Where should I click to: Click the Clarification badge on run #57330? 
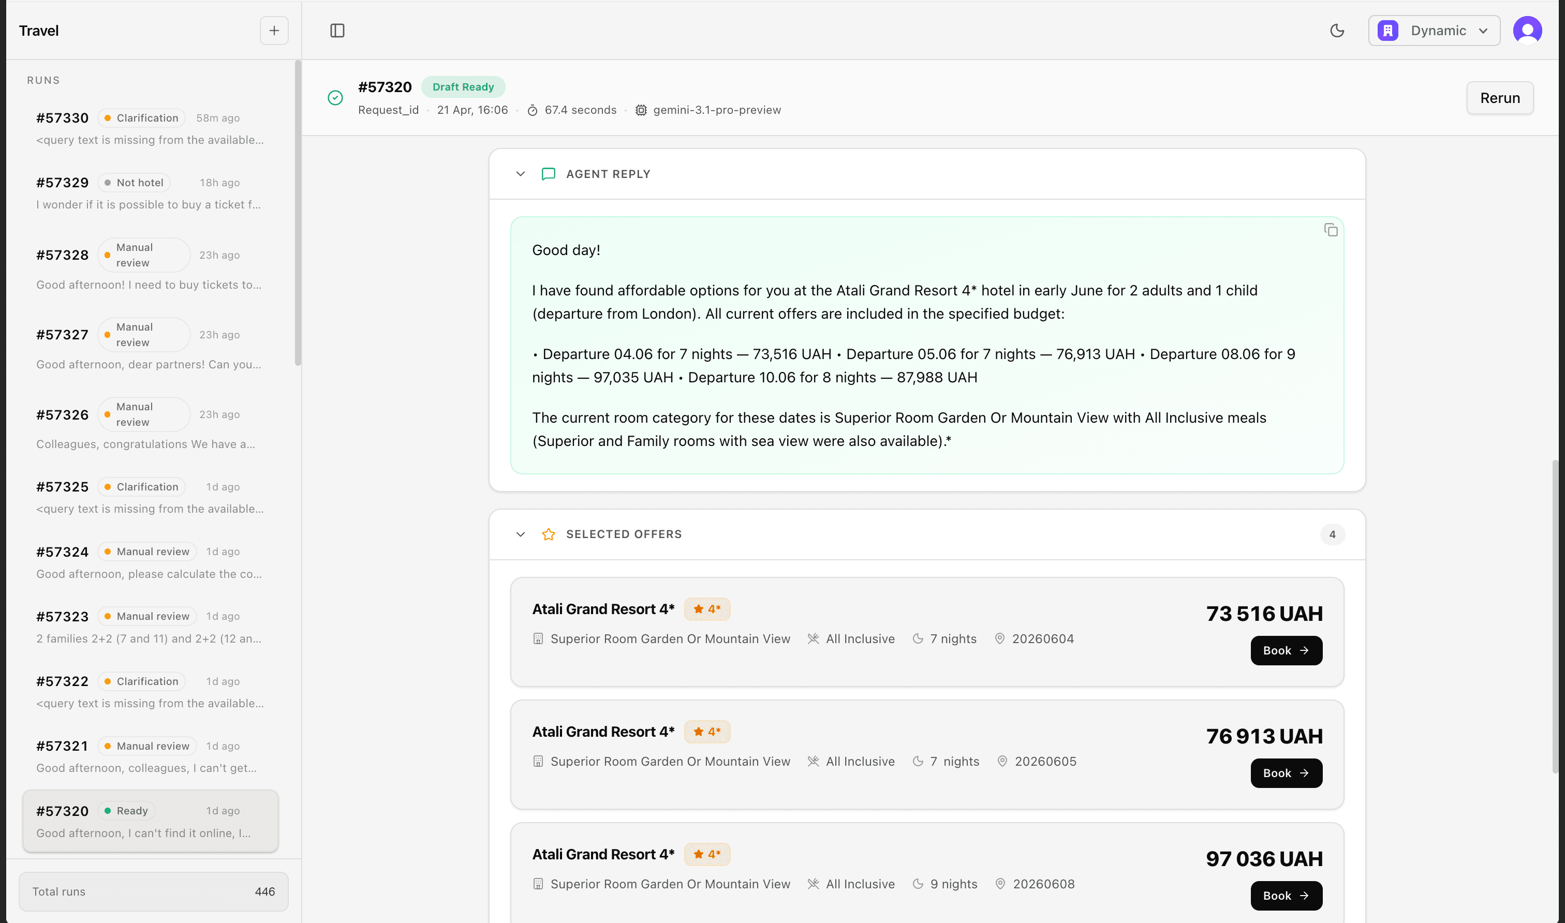(141, 117)
